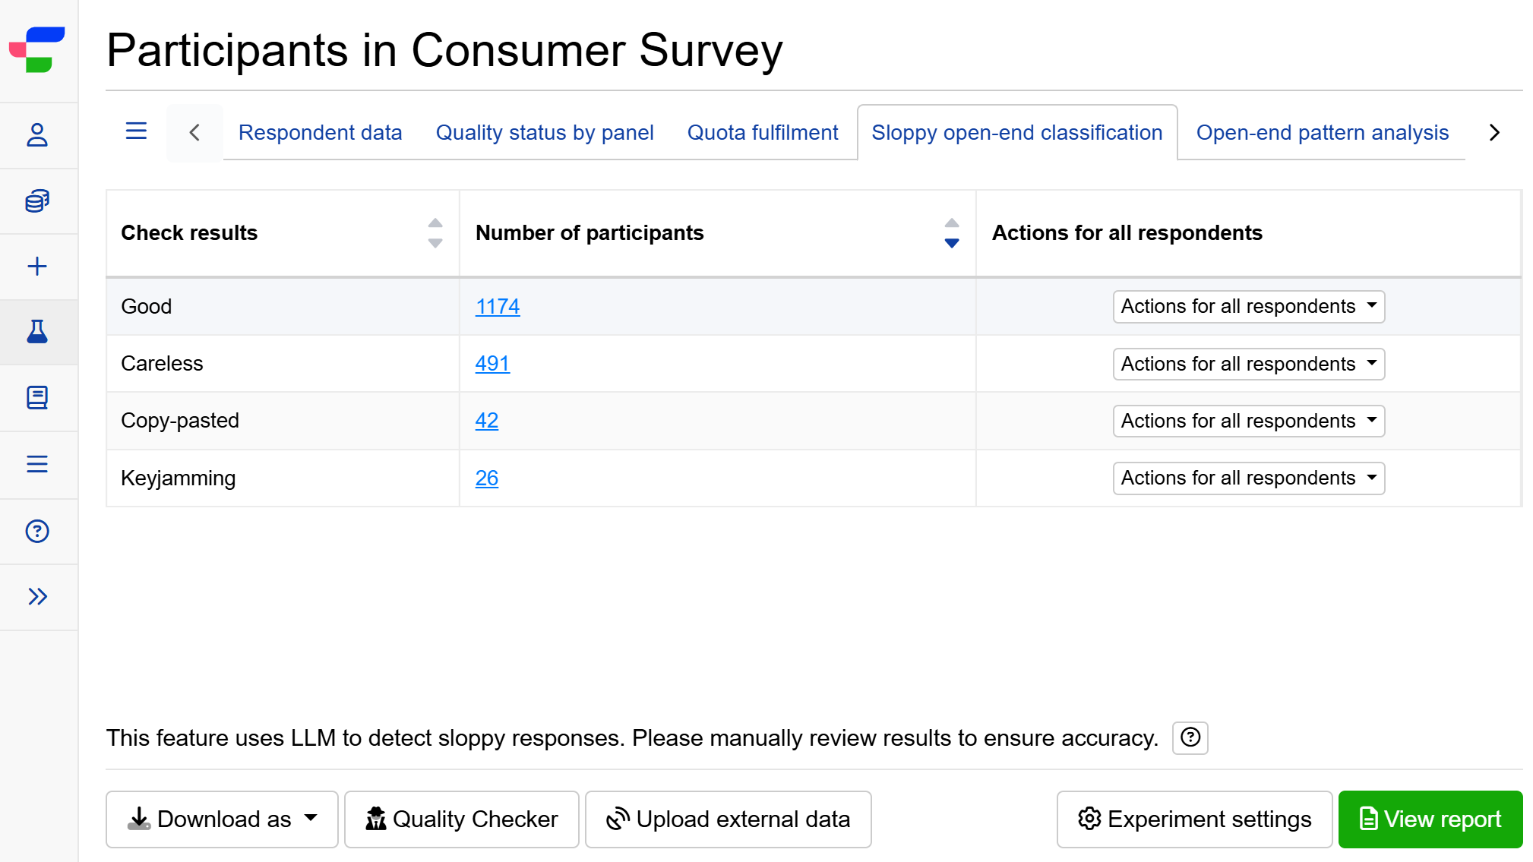Expand the Download as dropdown
1533x862 pixels.
click(222, 819)
